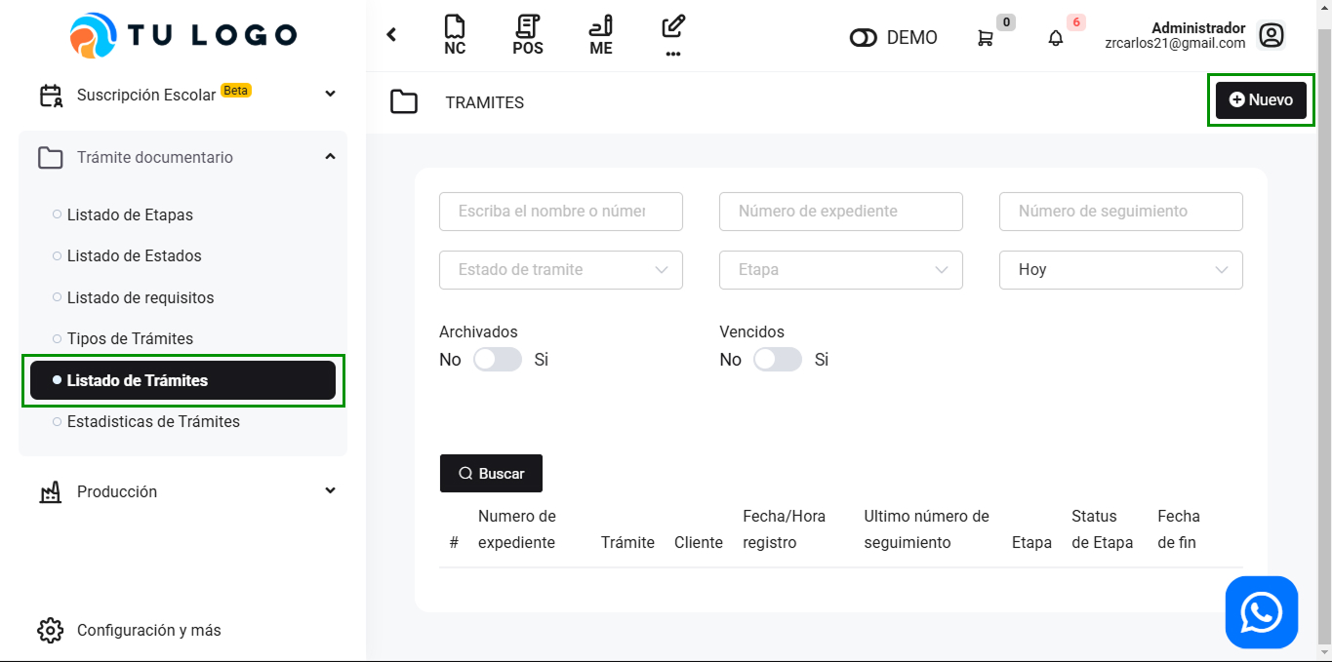Click the user profile avatar icon
1332x662 pixels.
pyautogui.click(x=1271, y=36)
